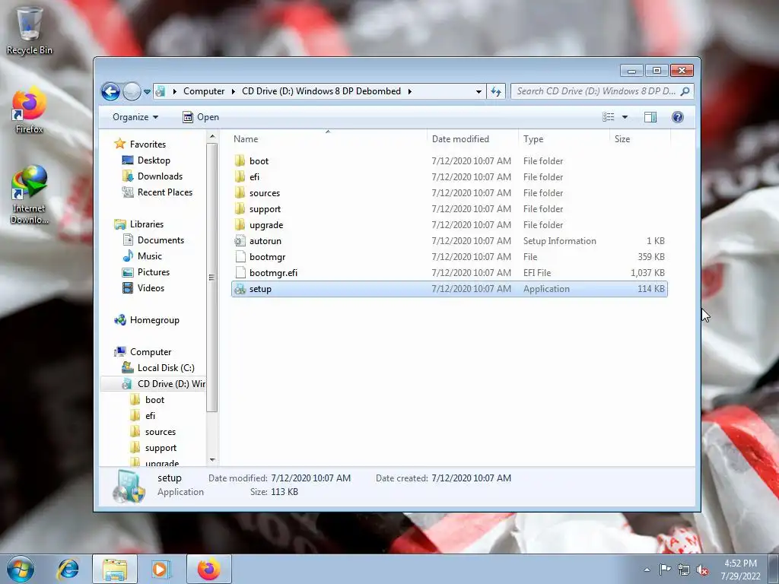Open the Pictures library
Viewport: 779px width, 584px height.
coord(146,272)
